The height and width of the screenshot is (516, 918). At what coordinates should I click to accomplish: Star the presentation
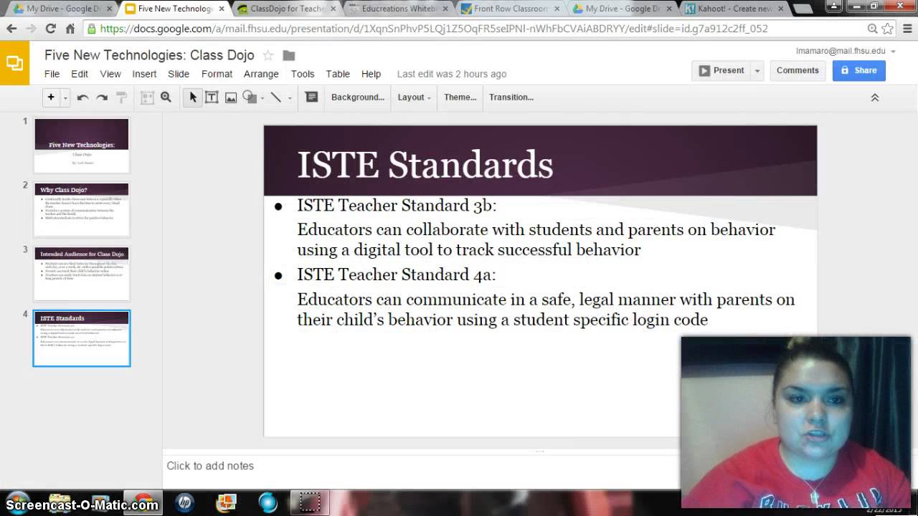pyautogui.click(x=268, y=56)
